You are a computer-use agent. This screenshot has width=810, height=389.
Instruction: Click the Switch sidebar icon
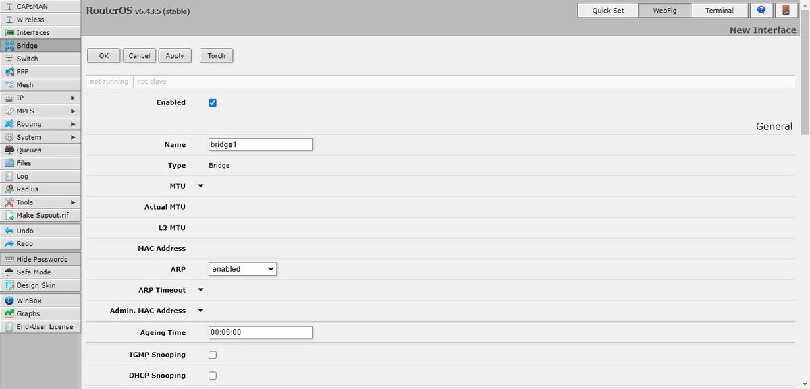9,59
